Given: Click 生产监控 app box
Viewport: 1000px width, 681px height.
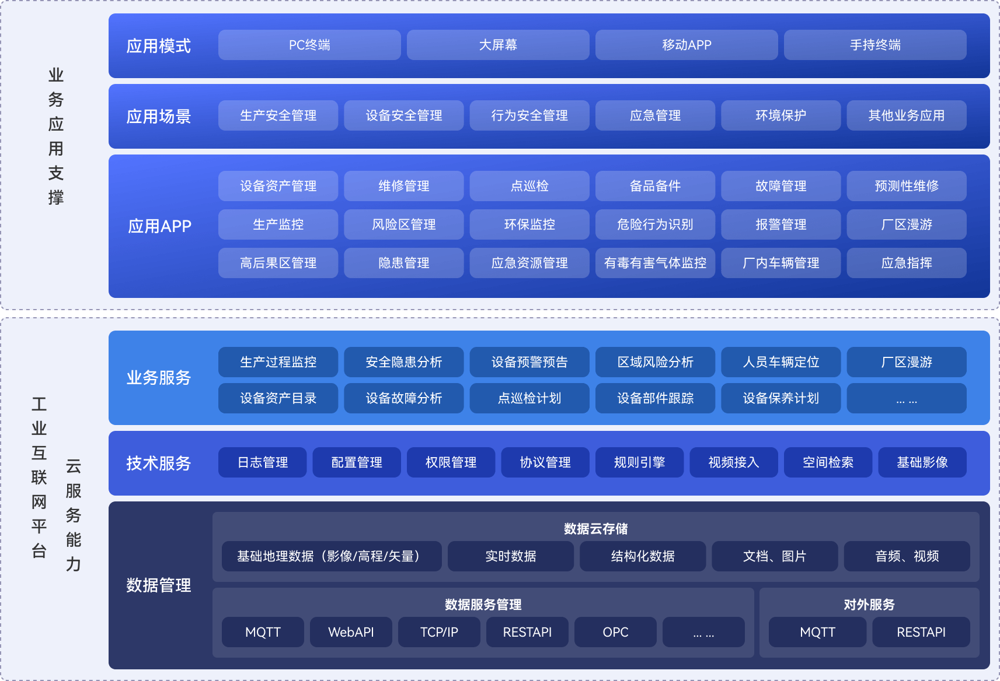Looking at the screenshot, I should tap(278, 224).
